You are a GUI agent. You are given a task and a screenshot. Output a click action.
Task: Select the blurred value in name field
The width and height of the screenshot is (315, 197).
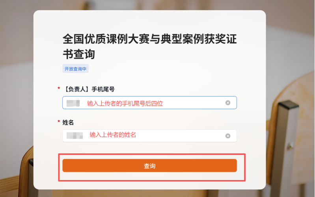point(74,136)
